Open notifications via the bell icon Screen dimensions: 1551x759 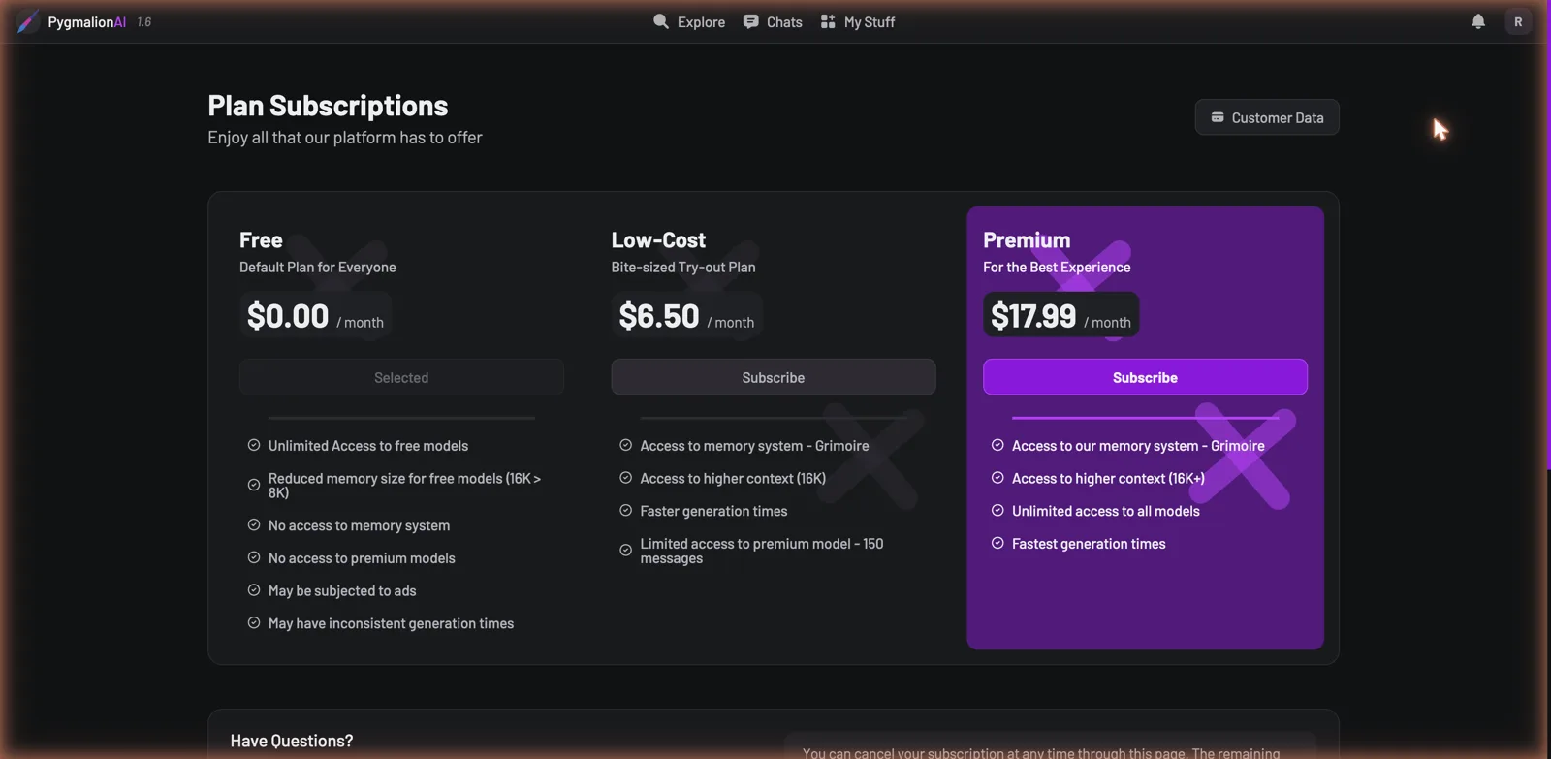coord(1478,21)
